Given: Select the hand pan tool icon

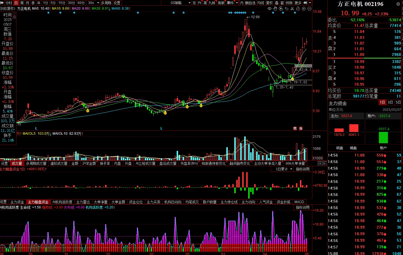Looking at the screenshot, I should click(x=275, y=9).
